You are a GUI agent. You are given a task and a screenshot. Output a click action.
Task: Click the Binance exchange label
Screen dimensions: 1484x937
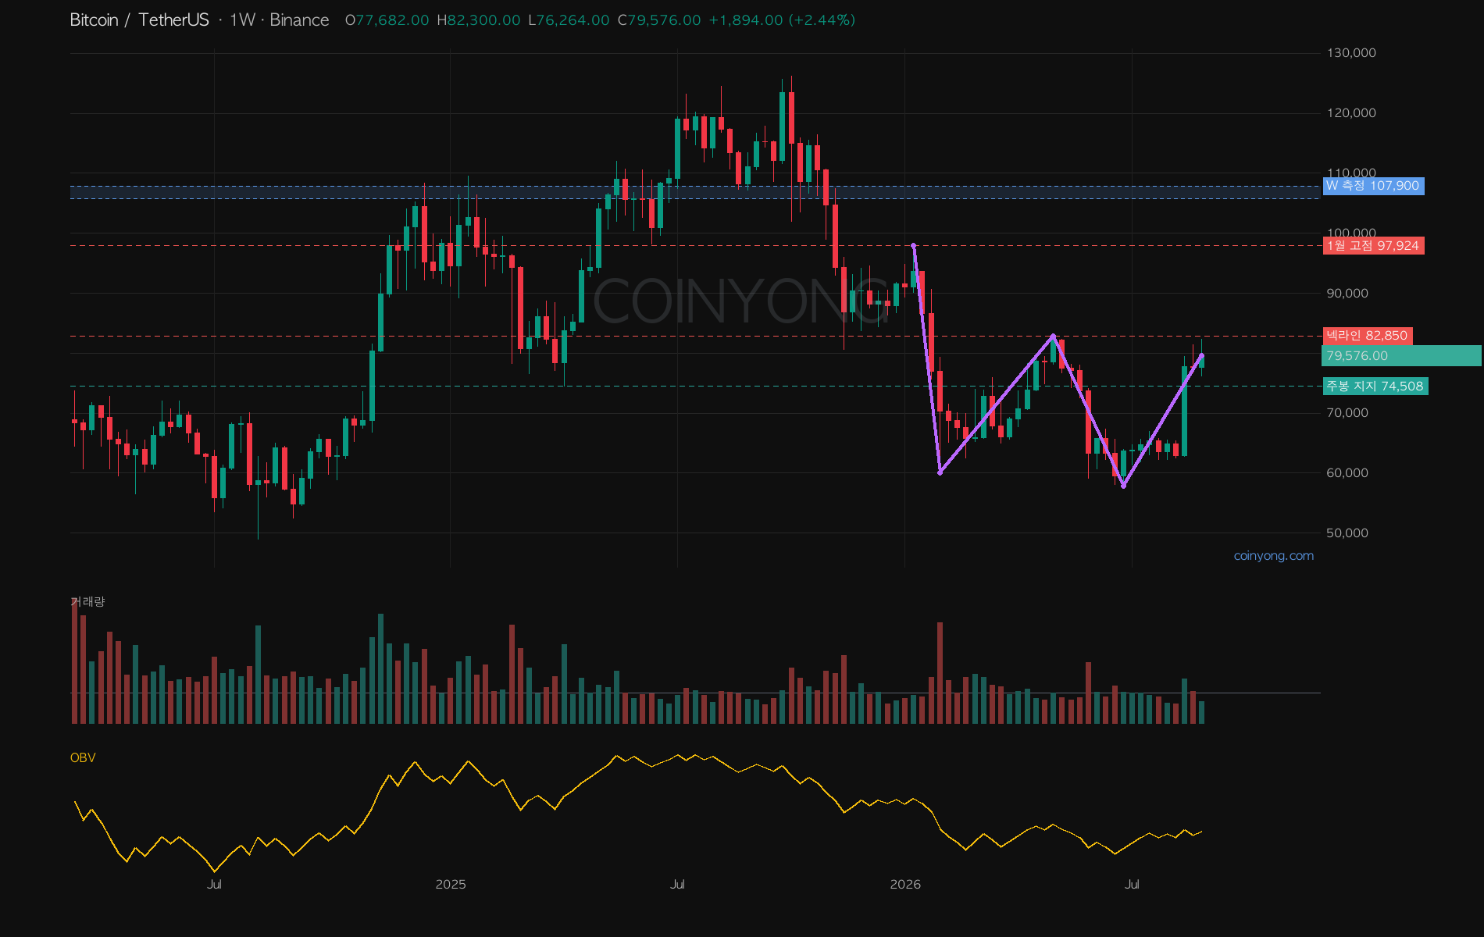click(299, 20)
